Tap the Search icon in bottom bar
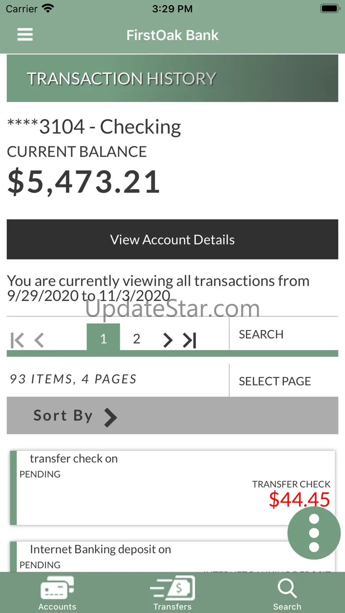This screenshot has height=613, width=345. click(x=287, y=594)
